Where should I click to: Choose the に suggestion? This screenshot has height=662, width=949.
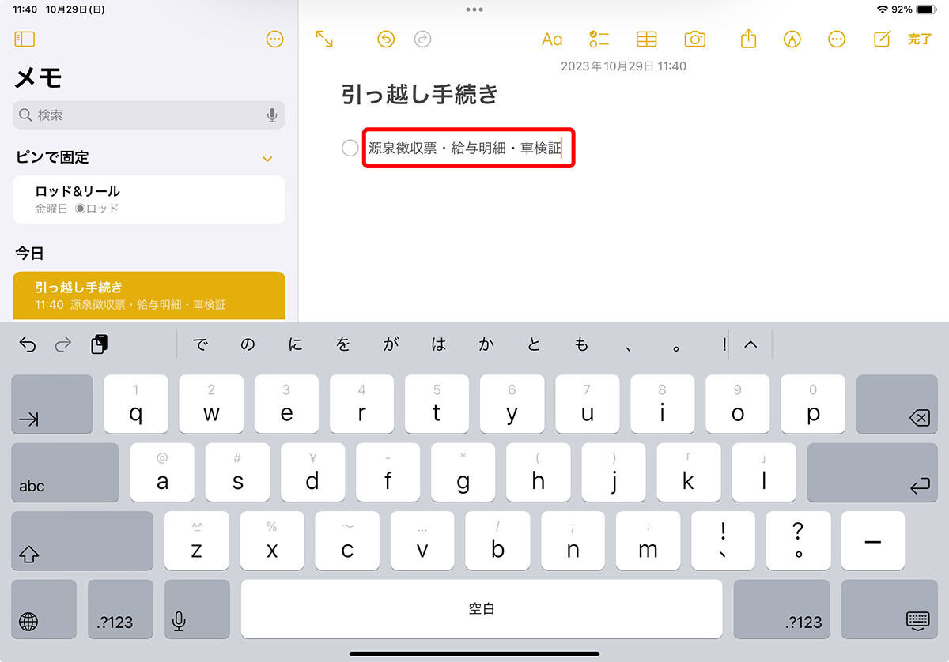pos(295,344)
